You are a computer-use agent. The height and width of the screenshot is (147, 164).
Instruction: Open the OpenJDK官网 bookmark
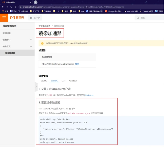pos(131,11)
